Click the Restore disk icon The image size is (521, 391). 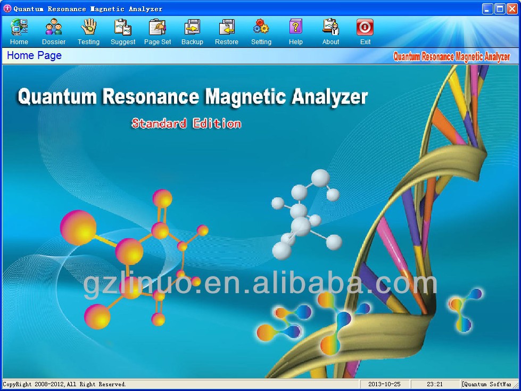(x=227, y=27)
